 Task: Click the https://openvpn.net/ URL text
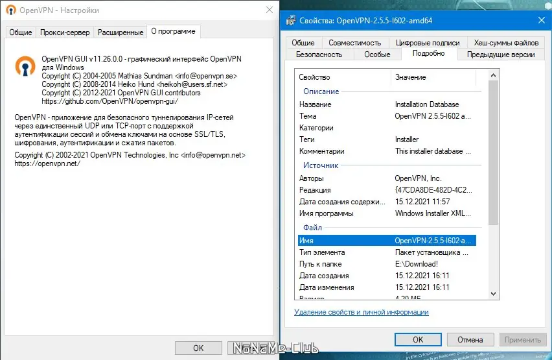pyautogui.click(x=47, y=163)
